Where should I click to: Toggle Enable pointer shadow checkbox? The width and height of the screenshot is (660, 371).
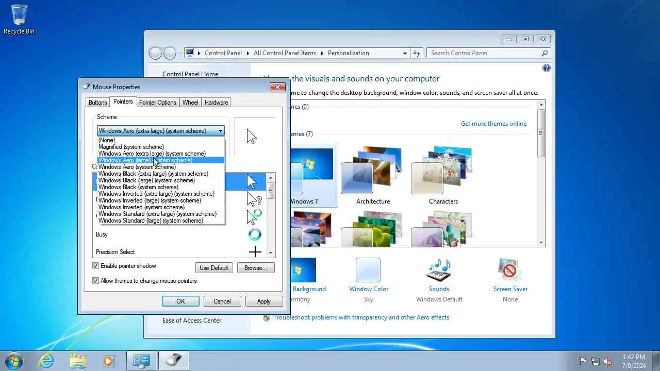point(95,266)
